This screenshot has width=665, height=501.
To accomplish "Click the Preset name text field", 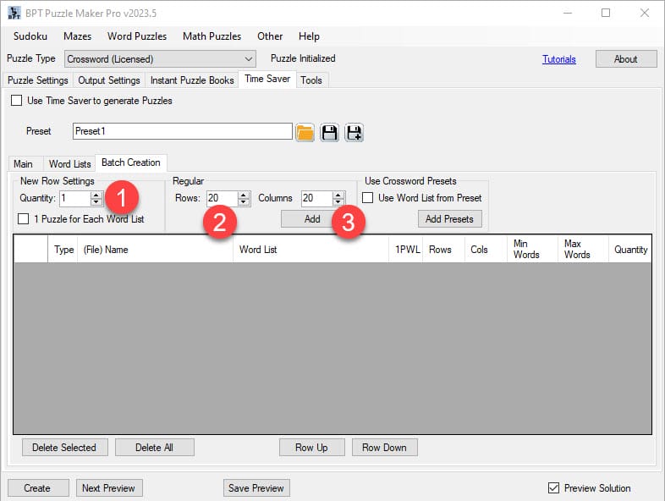I will click(182, 131).
